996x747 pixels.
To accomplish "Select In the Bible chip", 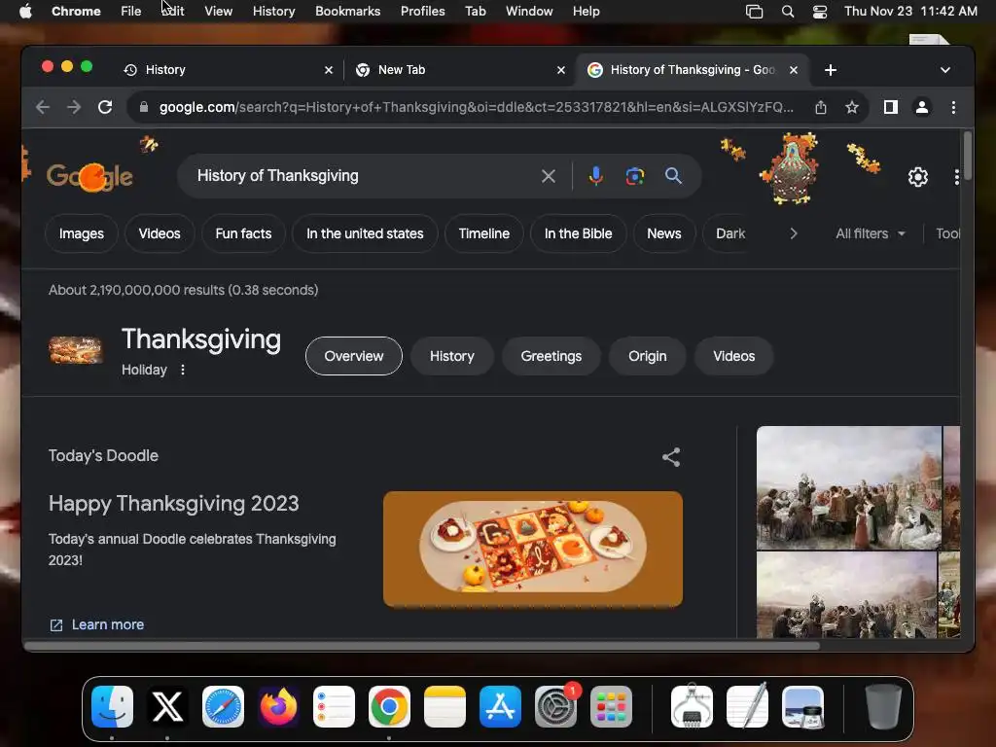I will click(x=578, y=233).
